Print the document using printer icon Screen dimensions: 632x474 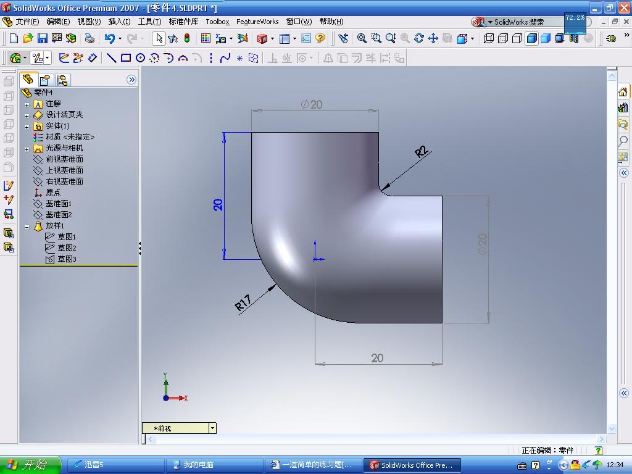coord(89,38)
